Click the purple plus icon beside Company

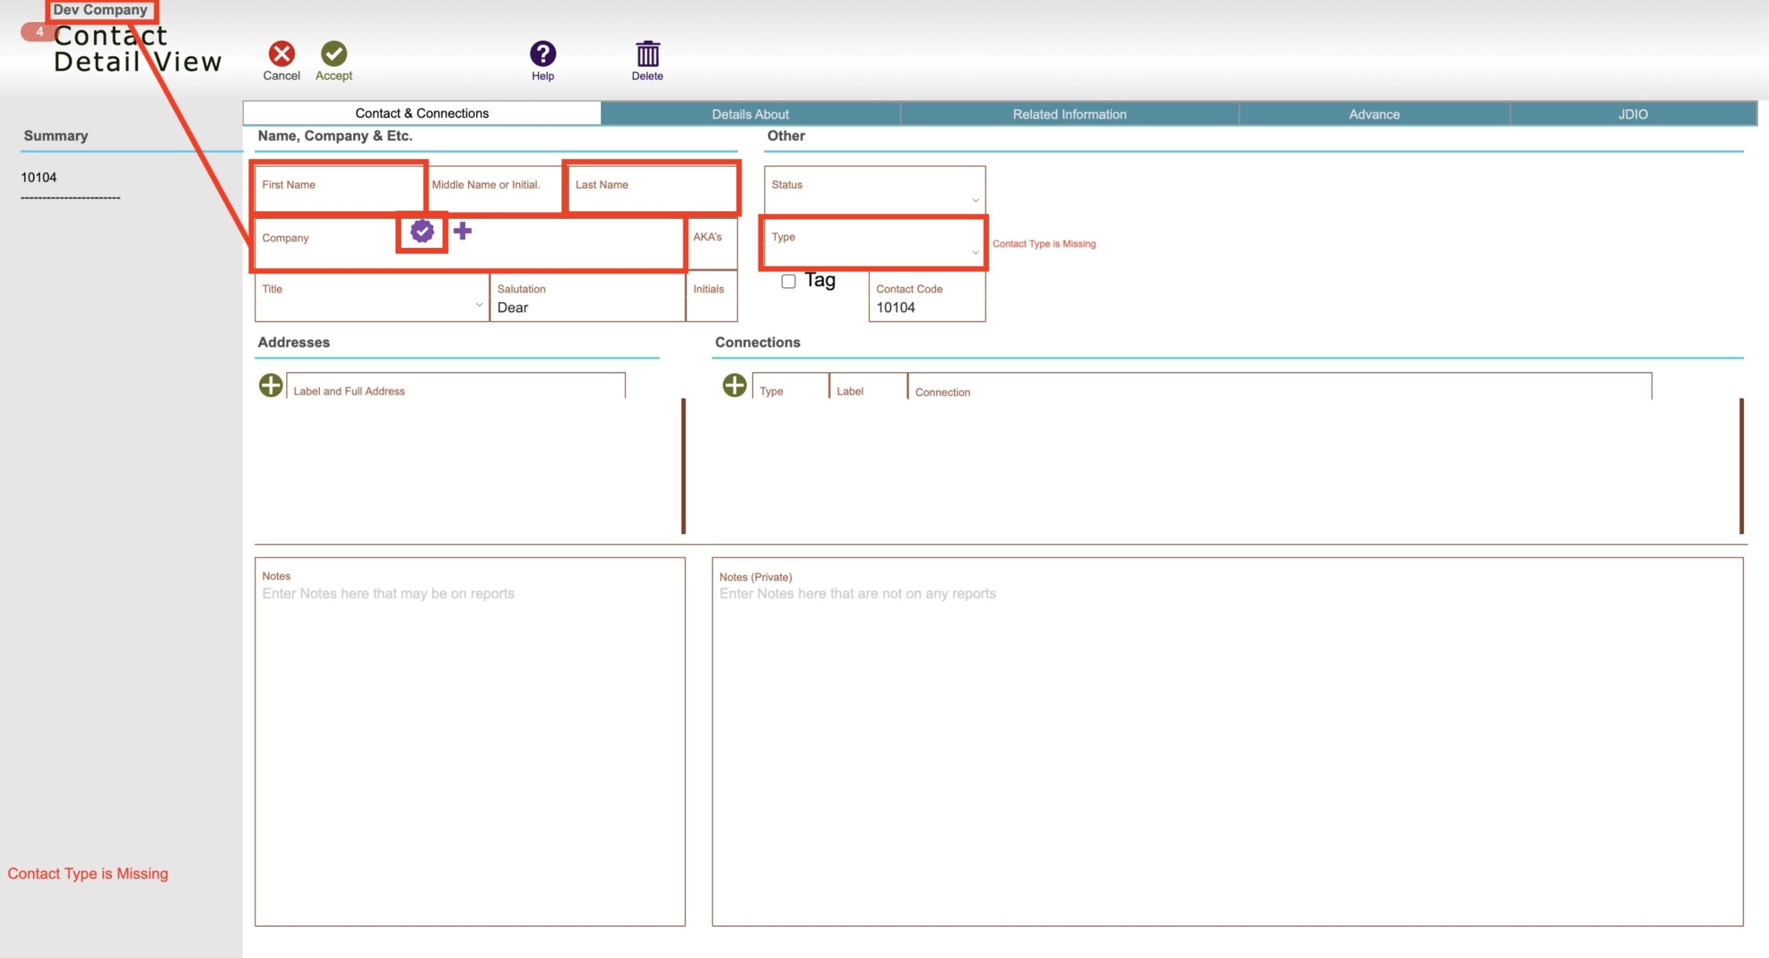tap(462, 231)
